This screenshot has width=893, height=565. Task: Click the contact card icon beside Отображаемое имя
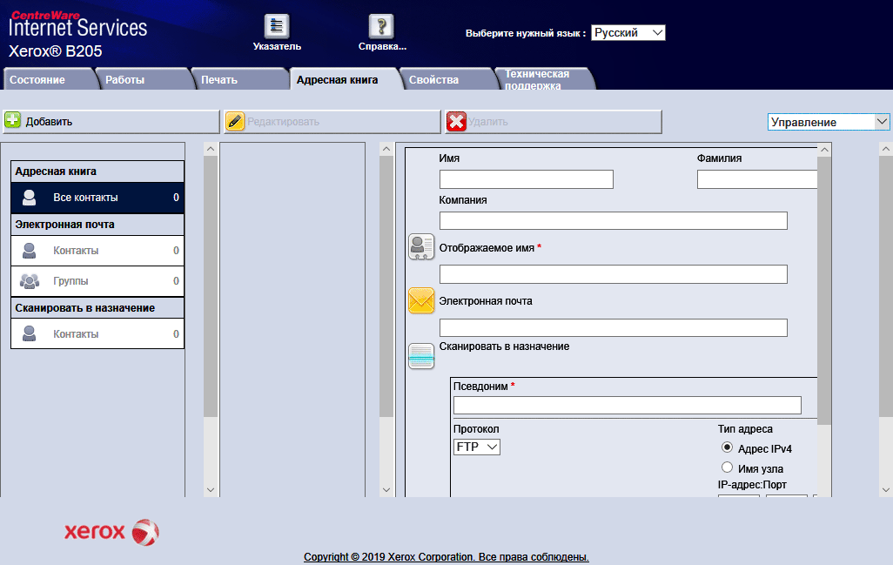click(421, 246)
